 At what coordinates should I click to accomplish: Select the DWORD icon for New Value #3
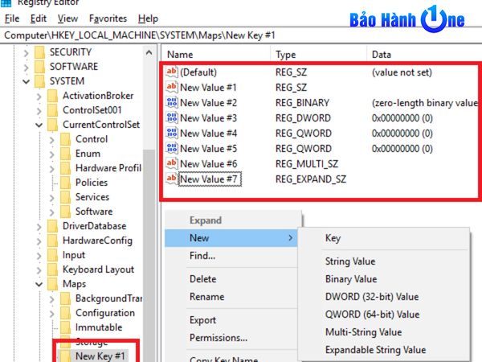tap(170, 118)
